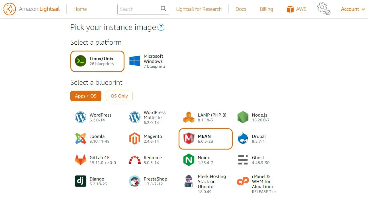This screenshot has height=201, width=368.
Task: Click the Joomla 3.10.11-48 label
Action: [99, 139]
